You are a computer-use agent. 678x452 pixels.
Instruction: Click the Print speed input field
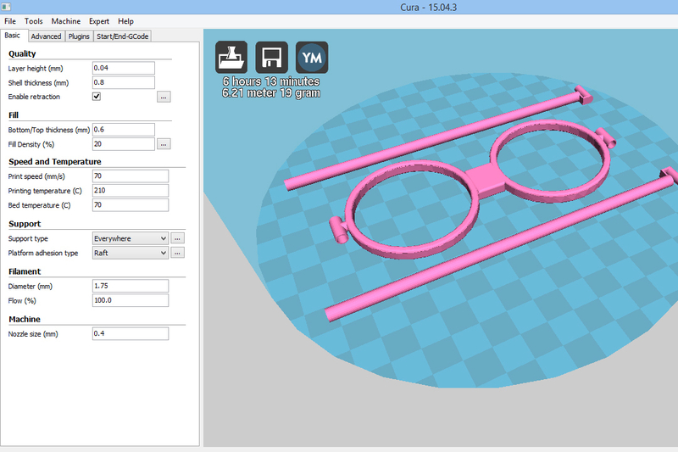pos(131,176)
